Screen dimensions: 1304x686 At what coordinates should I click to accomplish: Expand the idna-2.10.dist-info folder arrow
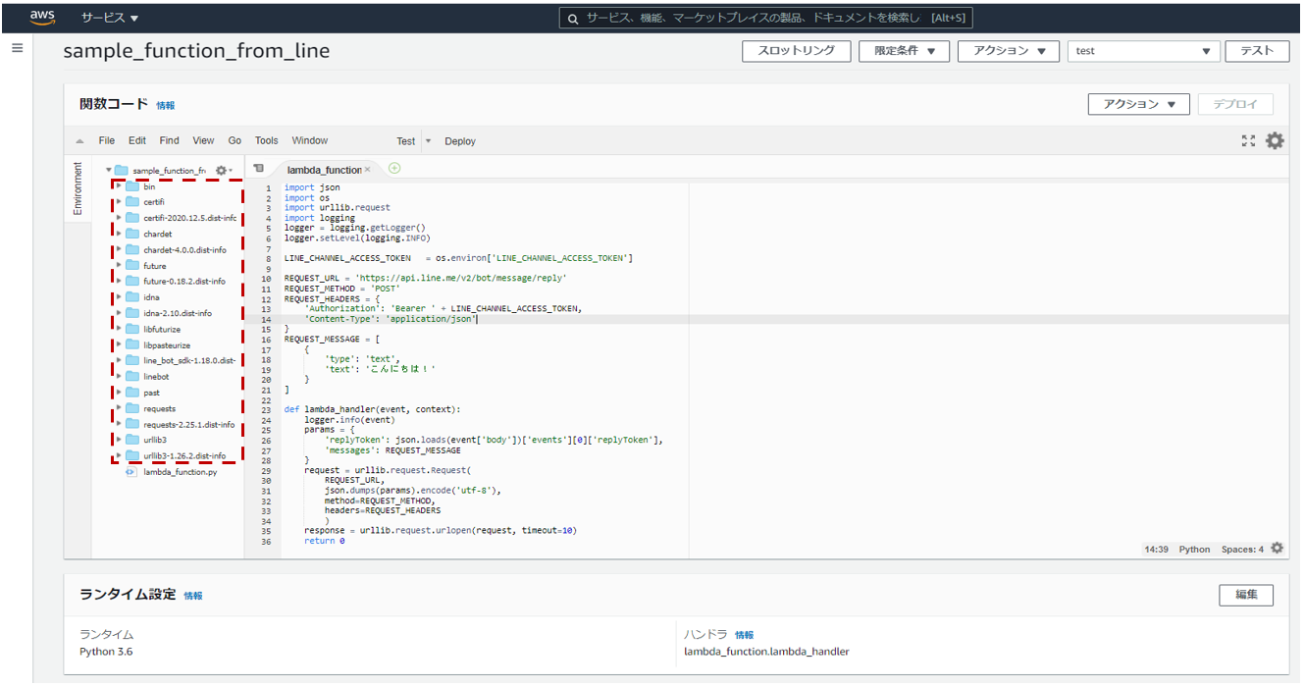point(119,313)
